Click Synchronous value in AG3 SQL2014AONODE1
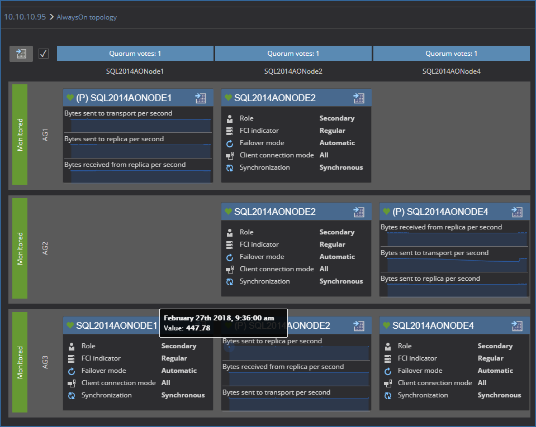536x427 pixels. pyautogui.click(x=183, y=395)
